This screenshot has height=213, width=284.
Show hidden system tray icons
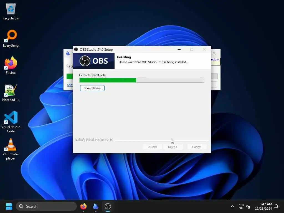[x=232, y=206]
